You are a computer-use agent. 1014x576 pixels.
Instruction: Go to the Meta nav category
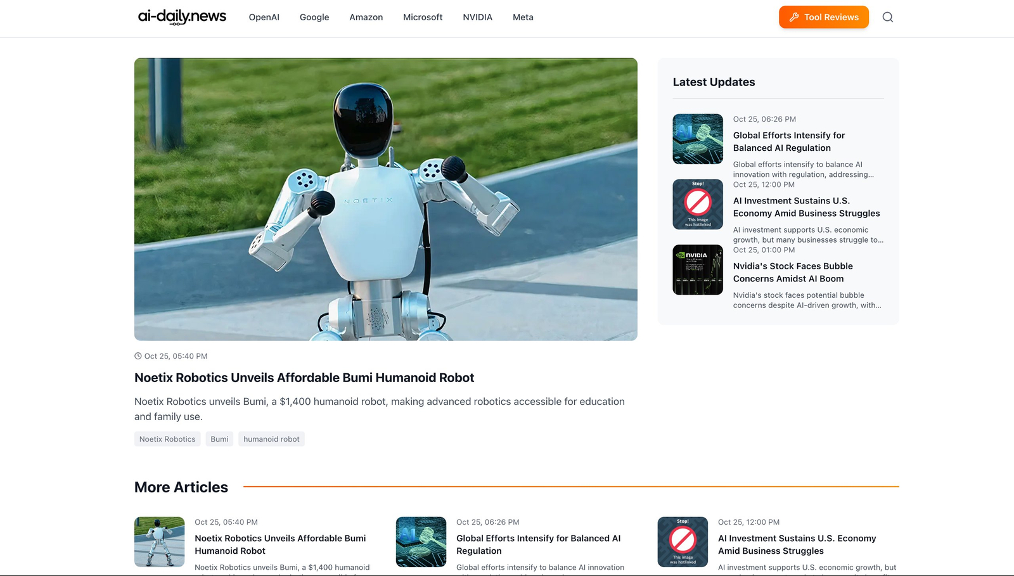coord(523,17)
